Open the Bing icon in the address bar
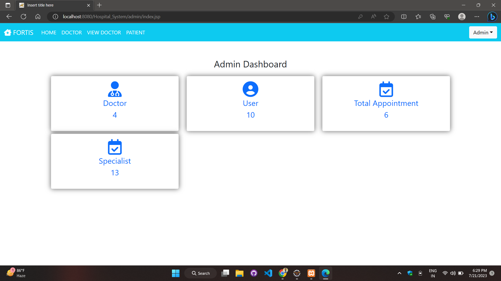 [492, 16]
